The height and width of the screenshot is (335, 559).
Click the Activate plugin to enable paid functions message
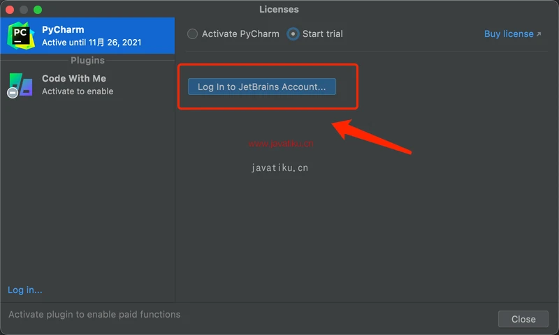coord(94,315)
